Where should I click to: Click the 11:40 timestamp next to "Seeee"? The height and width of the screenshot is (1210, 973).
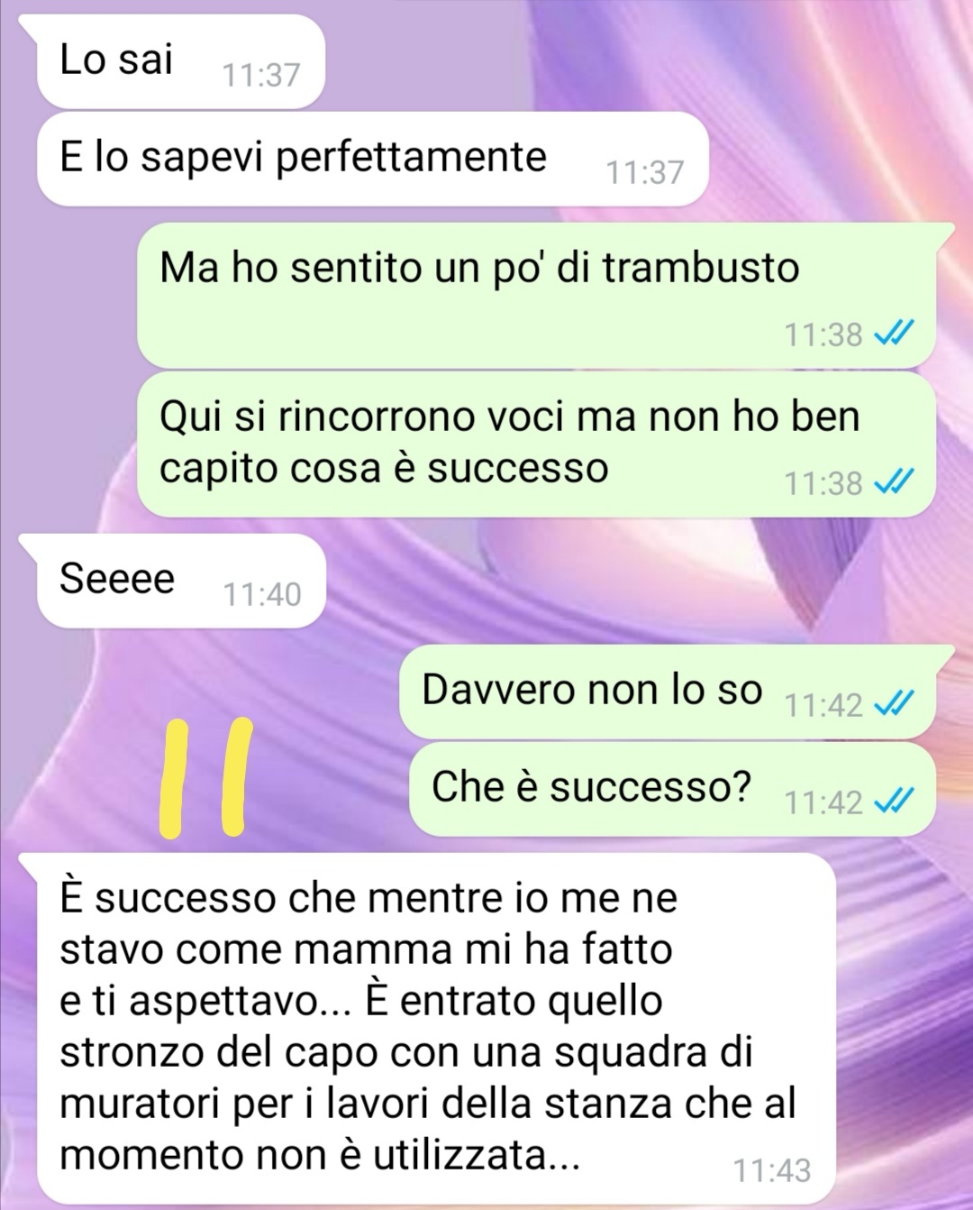click(x=261, y=594)
